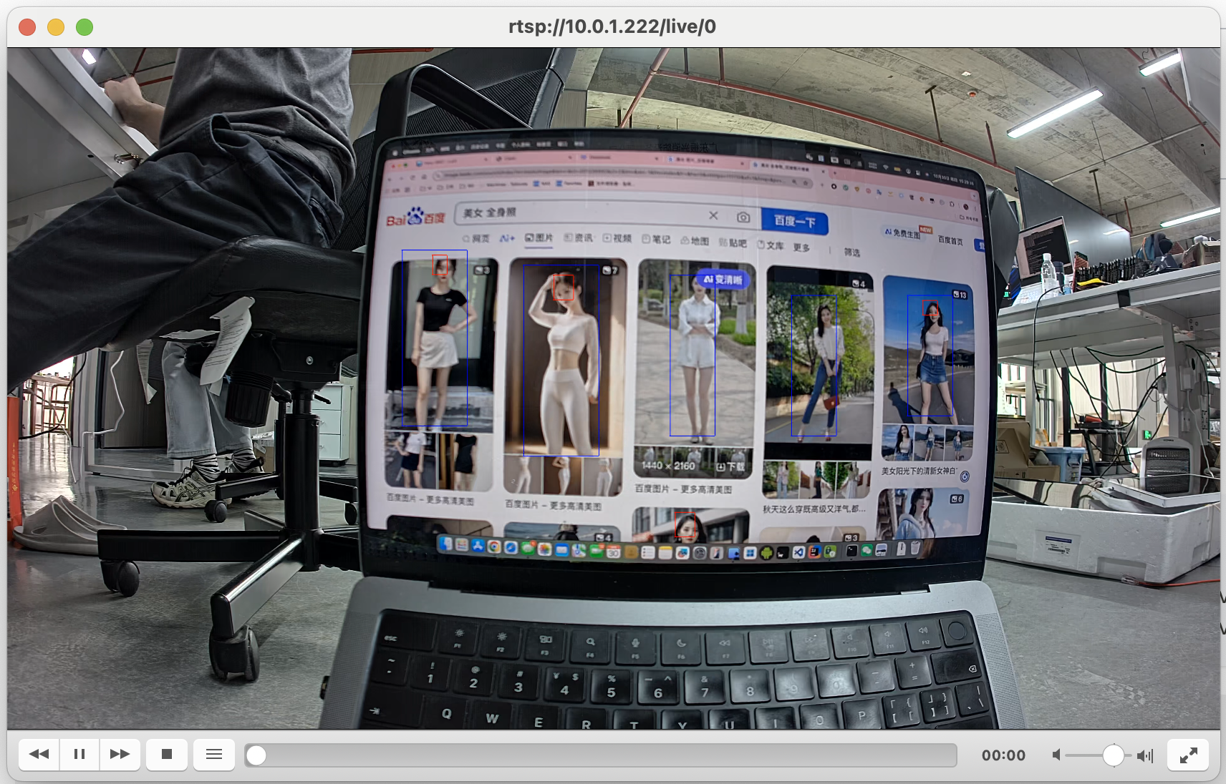Click the volume slider knob
Image resolution: width=1226 pixels, height=784 pixels.
1113,755
